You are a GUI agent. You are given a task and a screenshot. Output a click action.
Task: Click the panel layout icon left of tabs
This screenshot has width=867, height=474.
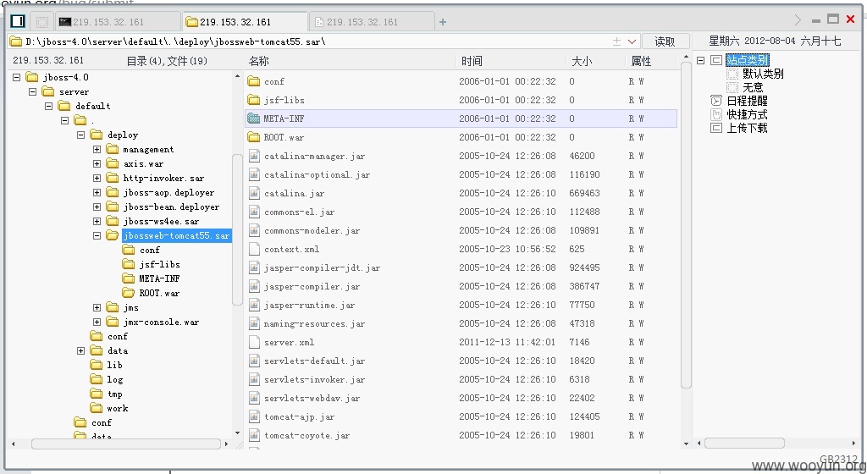[x=18, y=21]
